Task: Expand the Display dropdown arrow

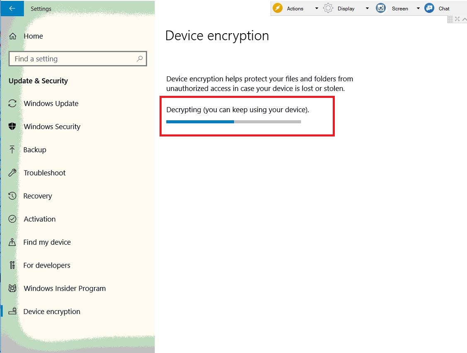Action: coord(367,8)
